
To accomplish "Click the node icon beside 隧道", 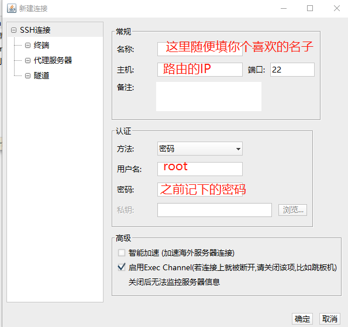I will coord(27,75).
